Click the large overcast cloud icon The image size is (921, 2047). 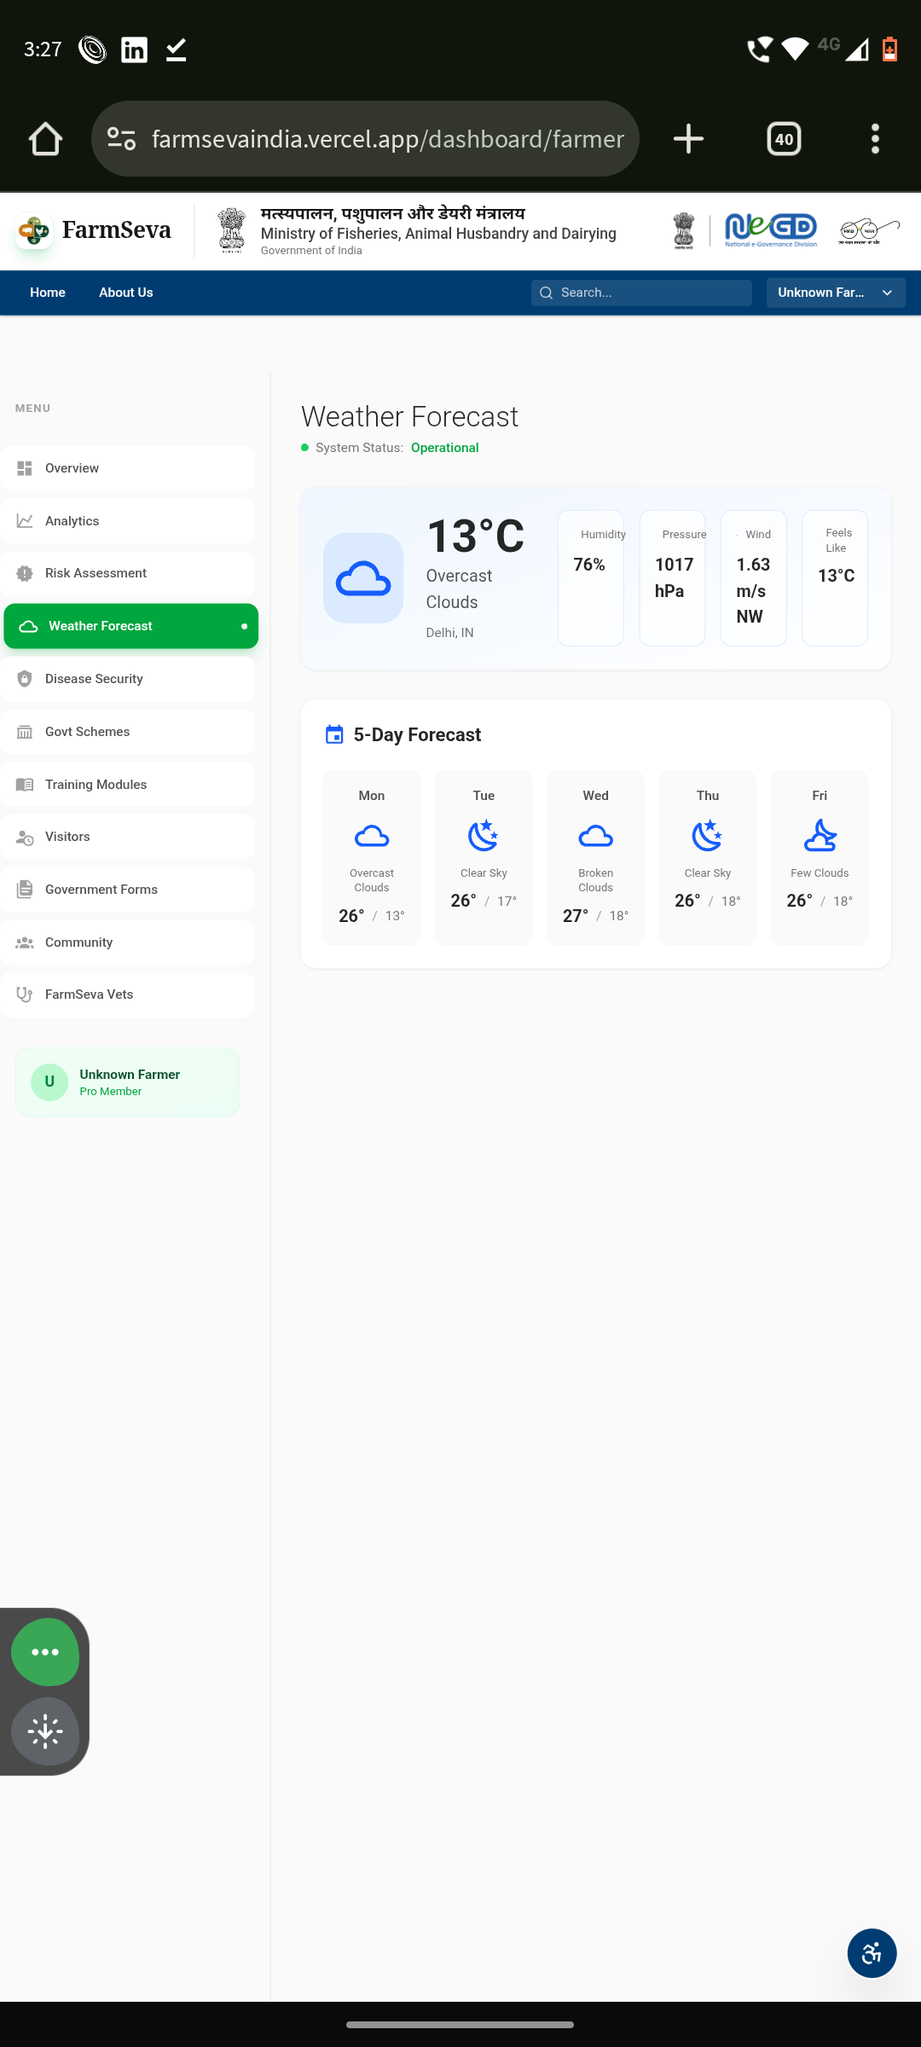tap(363, 578)
